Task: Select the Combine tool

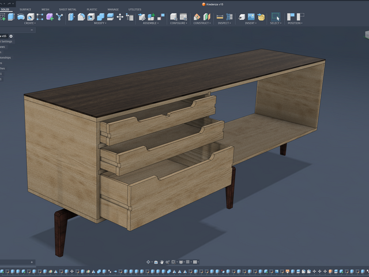Action: (x=100, y=17)
